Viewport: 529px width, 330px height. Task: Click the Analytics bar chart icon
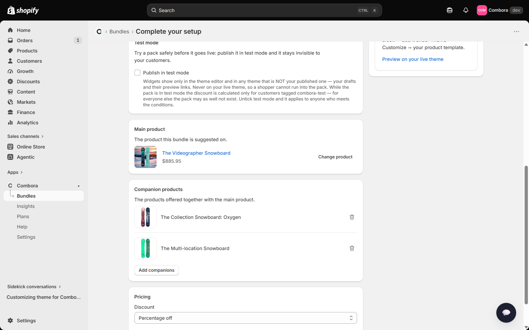[10, 122]
